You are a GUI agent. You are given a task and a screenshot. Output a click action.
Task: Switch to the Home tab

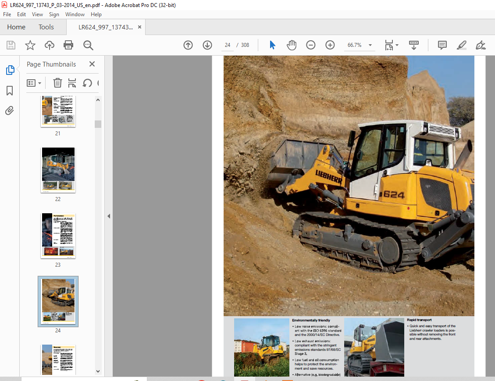click(16, 27)
